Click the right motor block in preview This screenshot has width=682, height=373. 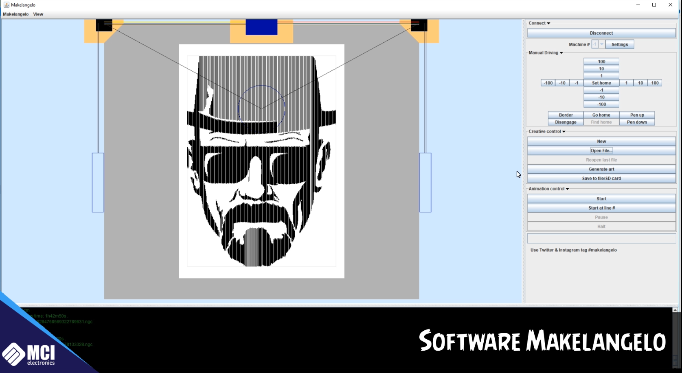tap(419, 25)
